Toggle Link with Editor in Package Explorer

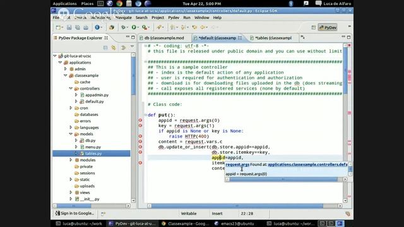pyautogui.click(x=114, y=48)
